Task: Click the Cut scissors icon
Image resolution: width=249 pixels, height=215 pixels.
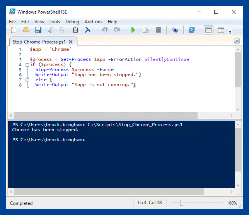Action: pyautogui.click(x=51, y=30)
